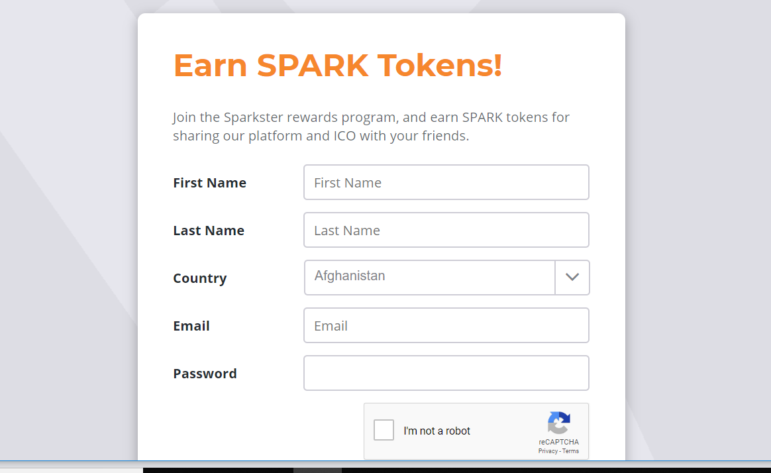Click the bold Last Name label
771x473 pixels.
[209, 231]
